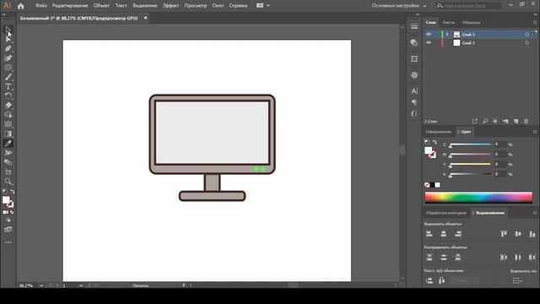Set None color mode in toolbar
Screen dimensions: 540x304
[12, 212]
